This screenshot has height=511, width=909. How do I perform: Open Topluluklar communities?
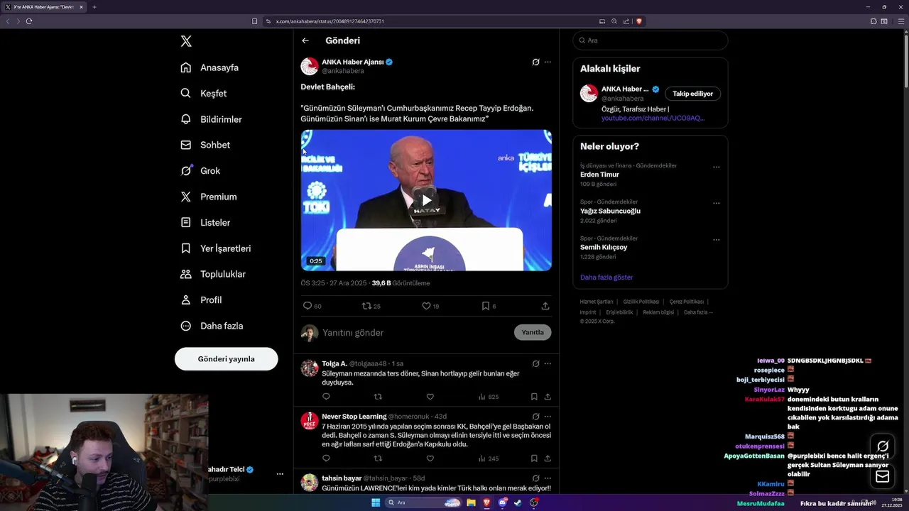pyautogui.click(x=213, y=274)
